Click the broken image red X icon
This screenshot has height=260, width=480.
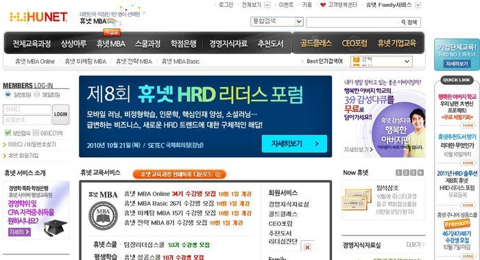click(x=307, y=247)
